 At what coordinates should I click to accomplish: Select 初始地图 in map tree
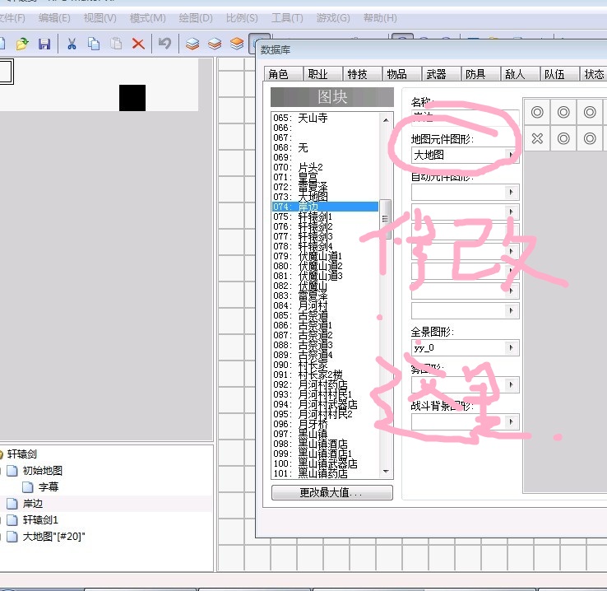pos(42,471)
